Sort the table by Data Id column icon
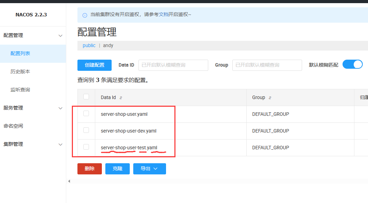Viewport: 368px width, 203px height. (121, 98)
